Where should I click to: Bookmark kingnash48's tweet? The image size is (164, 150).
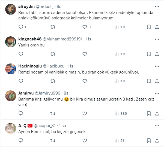[x=149, y=54]
